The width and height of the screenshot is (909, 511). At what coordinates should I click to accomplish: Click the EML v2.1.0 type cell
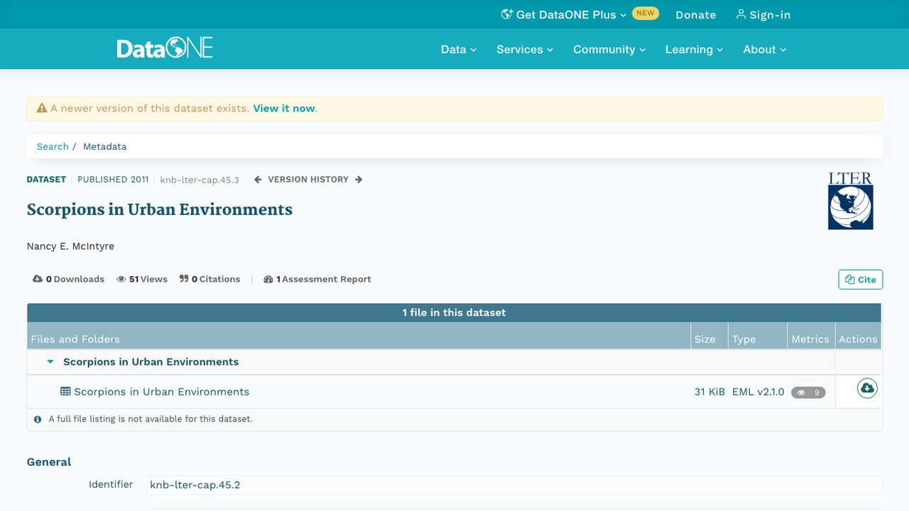click(758, 392)
